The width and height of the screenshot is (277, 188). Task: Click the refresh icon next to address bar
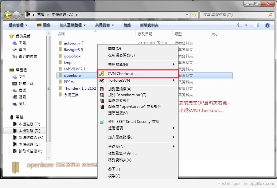[x=194, y=14]
